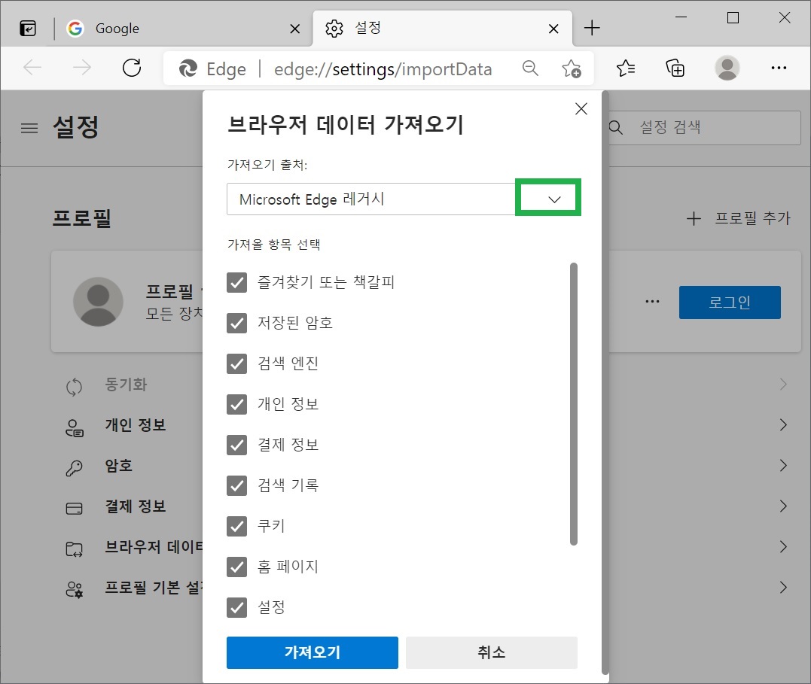This screenshot has width=811, height=684.
Task: Maximize the Edge window
Action: click(733, 17)
